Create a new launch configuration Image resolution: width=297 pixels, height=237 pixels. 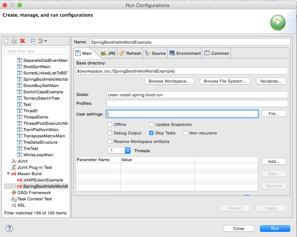tap(6, 41)
